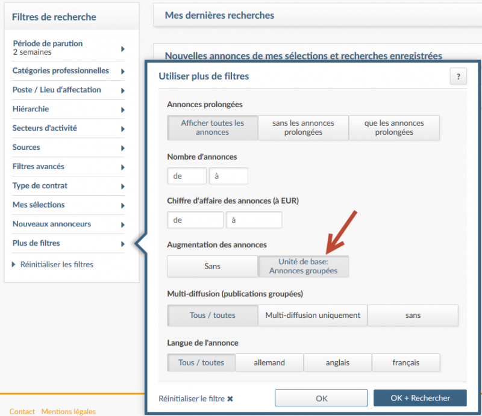
Task: Select "Sans" under Augmentation des annonces
Action: click(x=212, y=266)
